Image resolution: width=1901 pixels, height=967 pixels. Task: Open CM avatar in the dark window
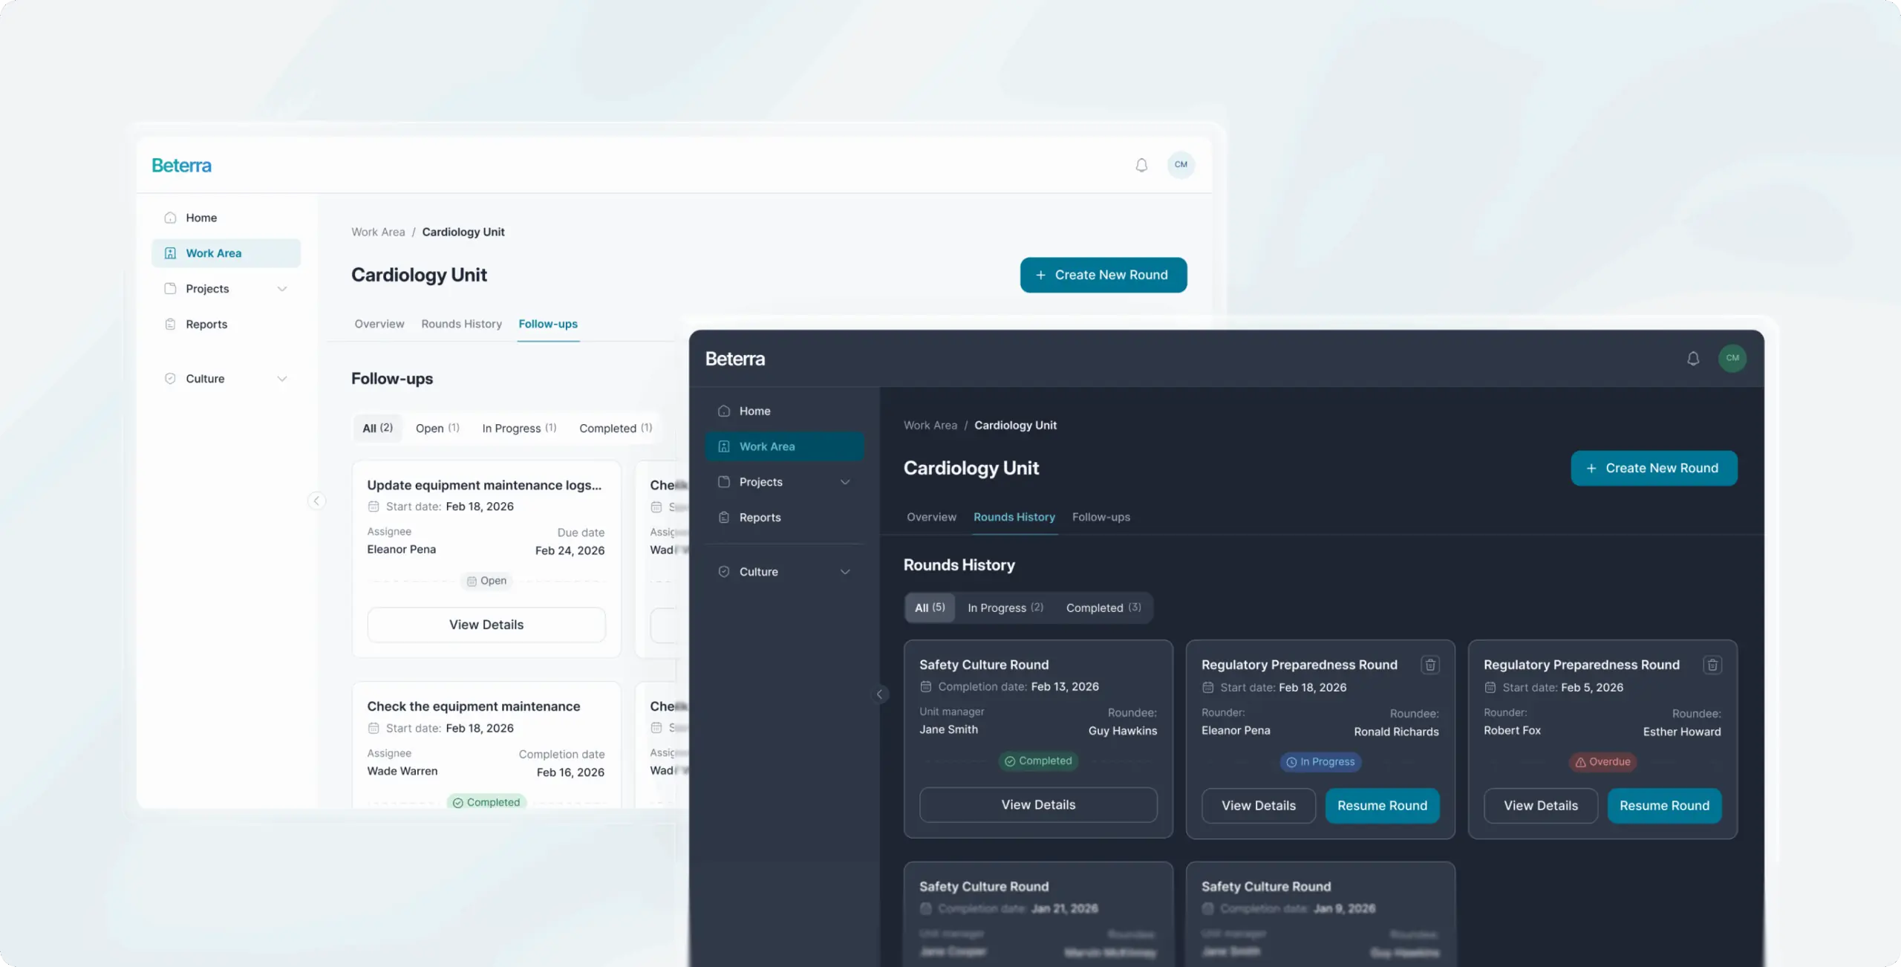pos(1732,358)
